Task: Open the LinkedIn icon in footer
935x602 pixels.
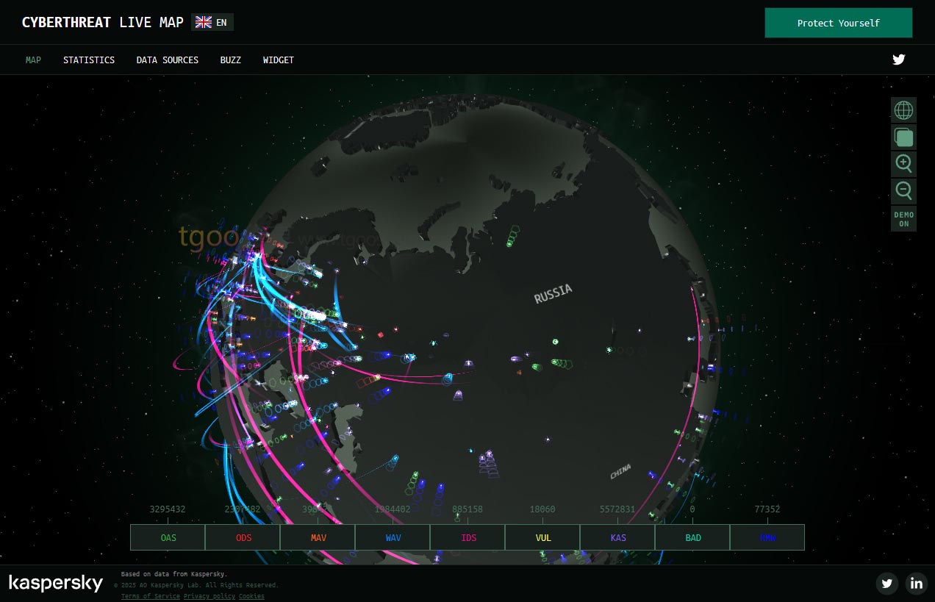Action: (x=917, y=584)
